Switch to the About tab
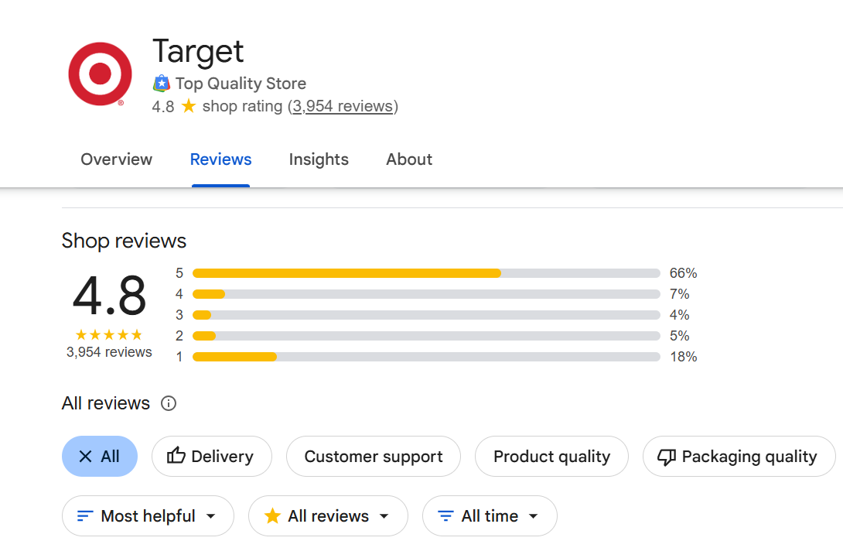The image size is (843, 541). pyautogui.click(x=409, y=159)
